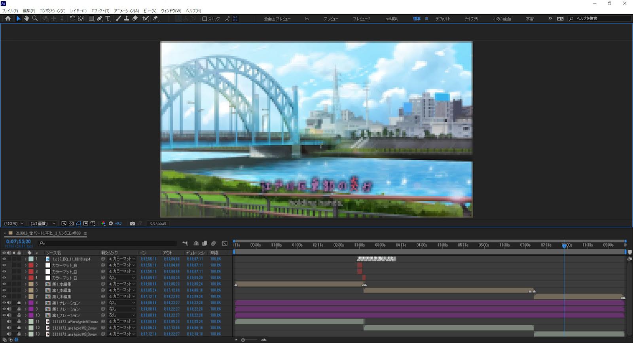Select the Clone Stamp tool
This screenshot has height=343, width=633.
(127, 19)
